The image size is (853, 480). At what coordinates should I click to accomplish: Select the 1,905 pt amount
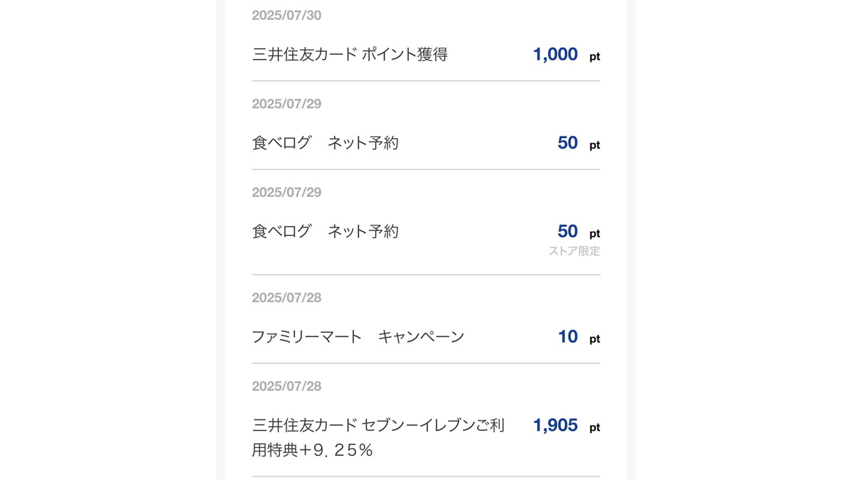[x=555, y=426]
